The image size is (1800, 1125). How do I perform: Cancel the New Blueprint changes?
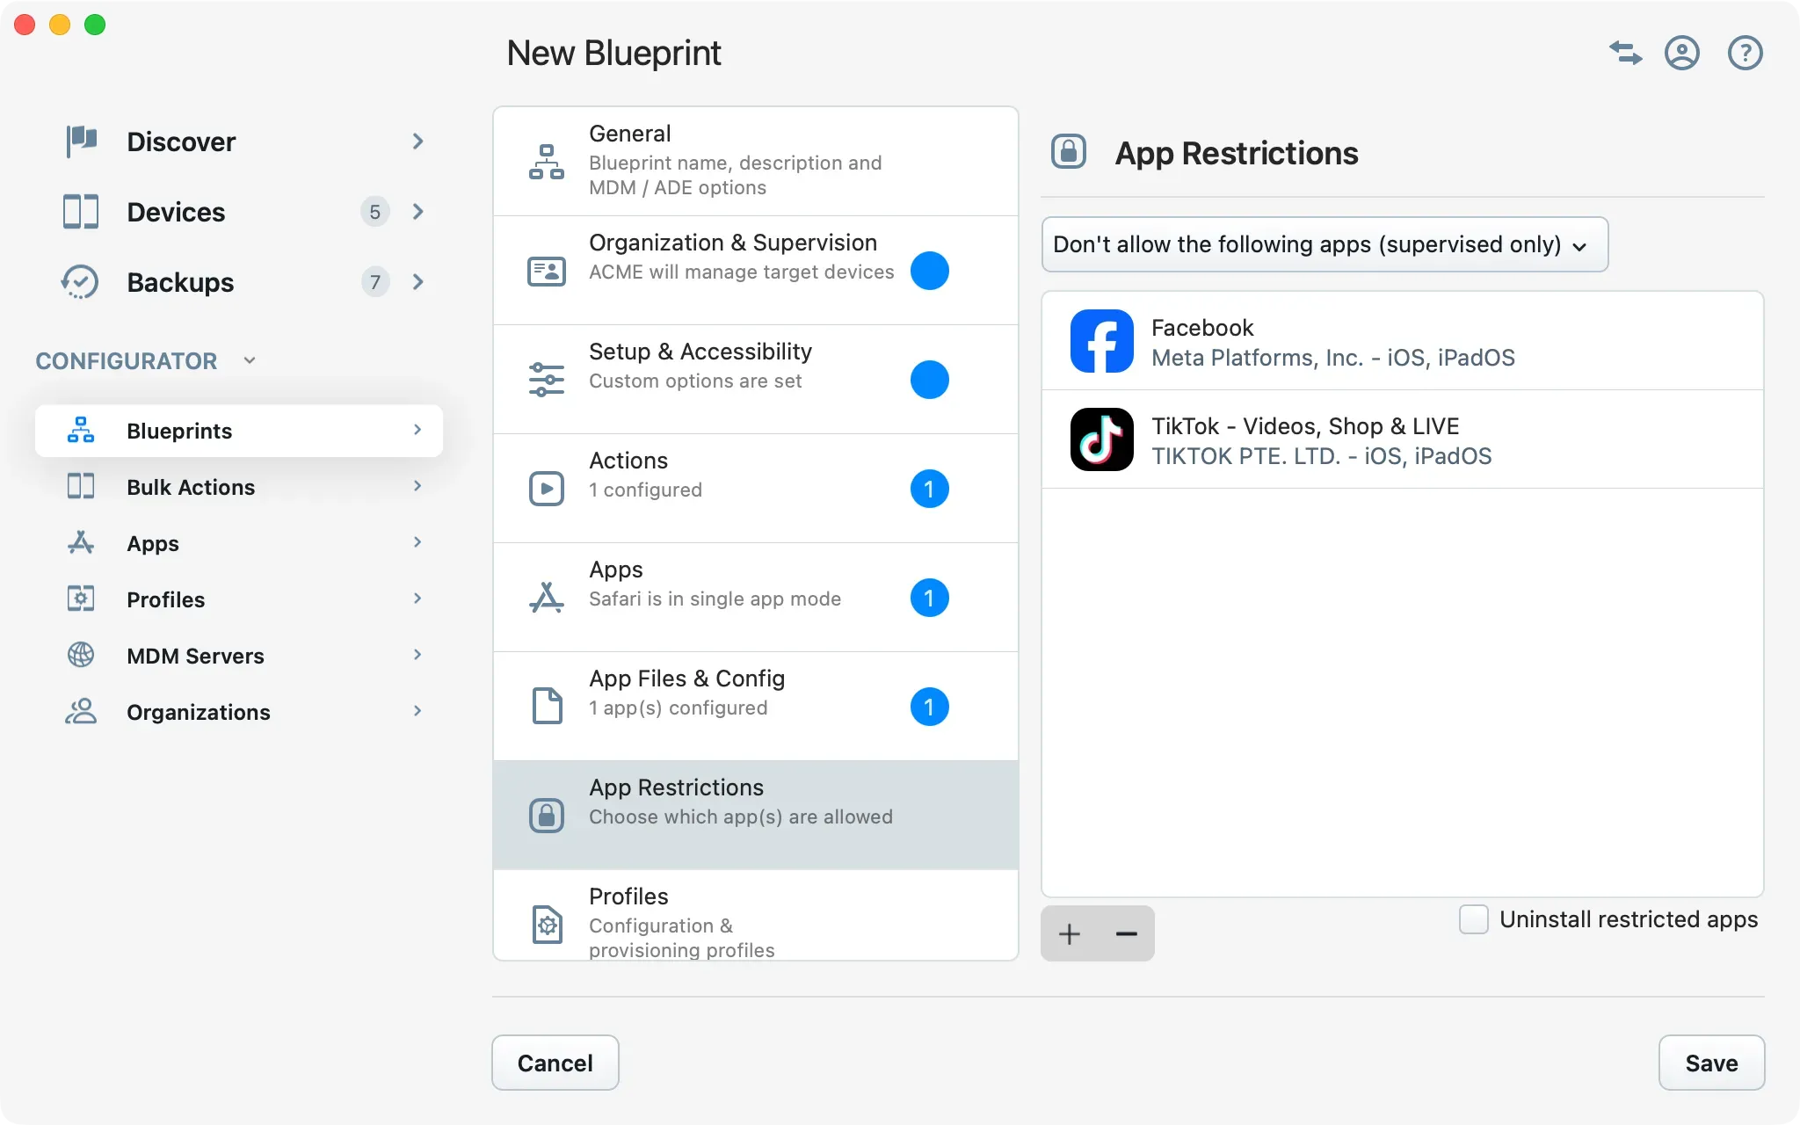[x=555, y=1063]
